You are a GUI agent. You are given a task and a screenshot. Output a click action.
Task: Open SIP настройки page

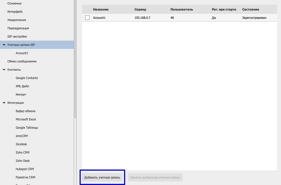(x=17, y=36)
